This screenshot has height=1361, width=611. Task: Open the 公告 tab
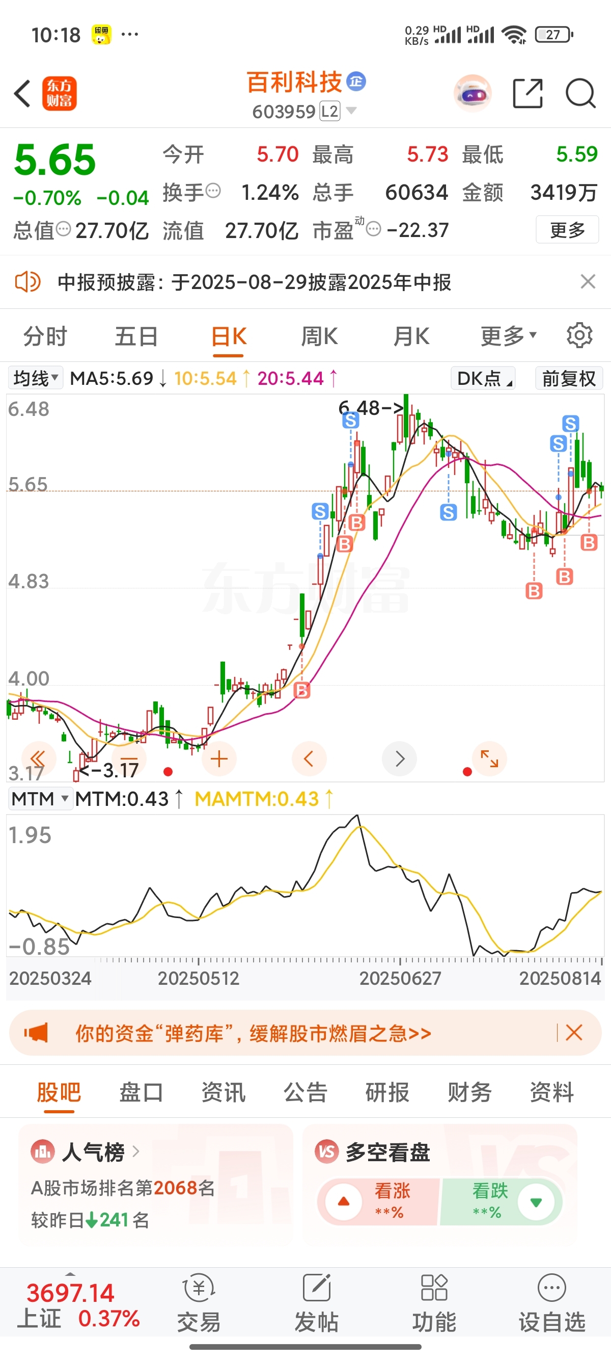(x=305, y=1091)
